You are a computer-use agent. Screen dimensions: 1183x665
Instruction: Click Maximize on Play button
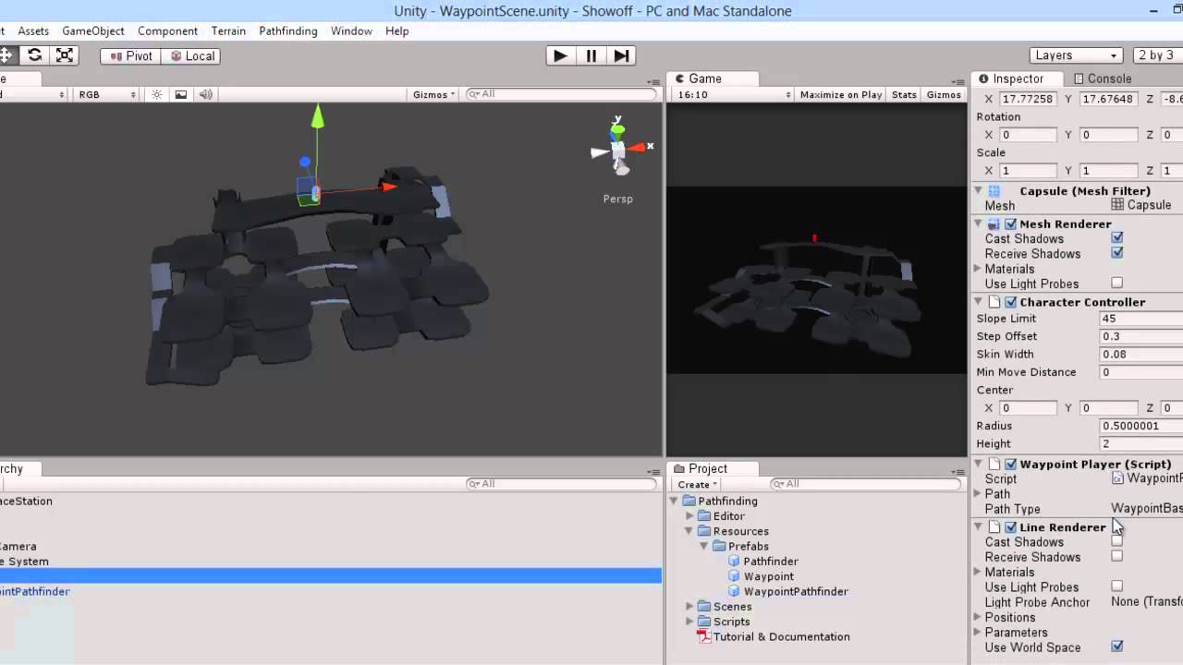[841, 94]
